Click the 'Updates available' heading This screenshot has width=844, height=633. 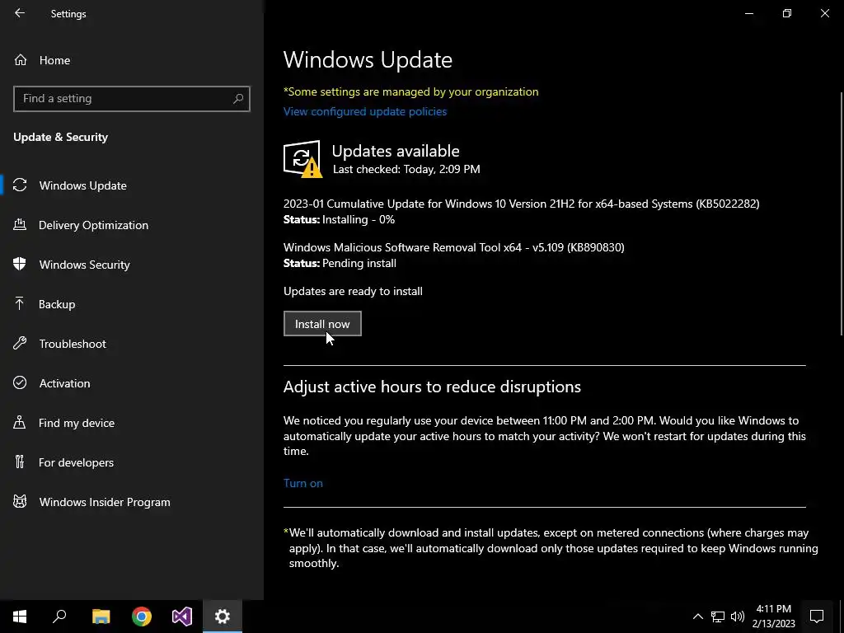pos(396,151)
